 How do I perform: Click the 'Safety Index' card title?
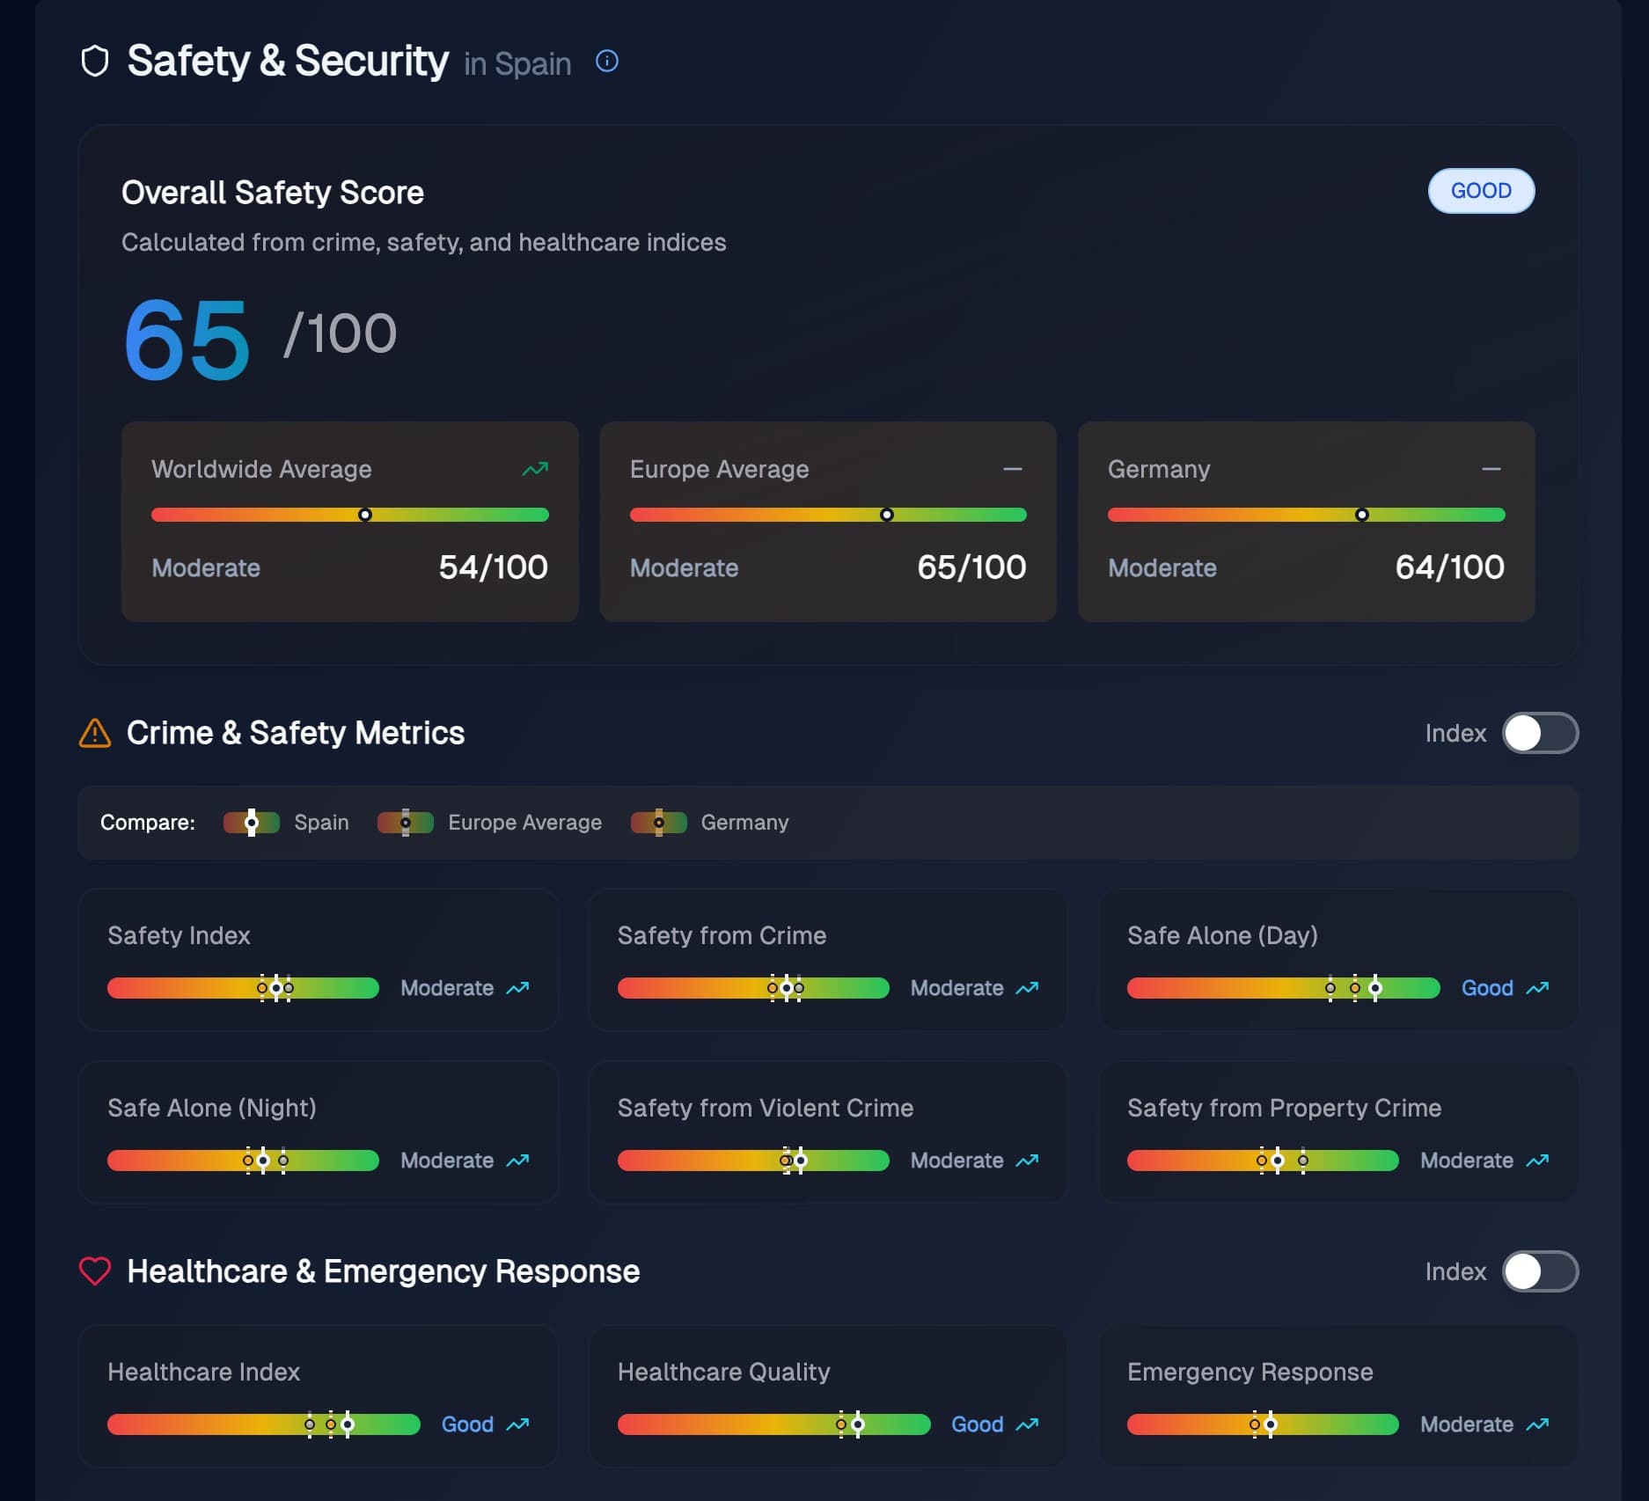179,935
